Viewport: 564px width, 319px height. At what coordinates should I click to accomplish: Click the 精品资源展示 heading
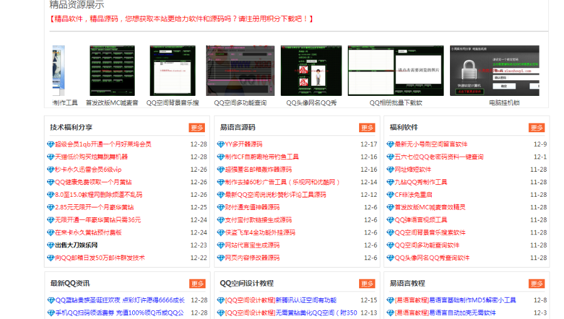(x=76, y=4)
